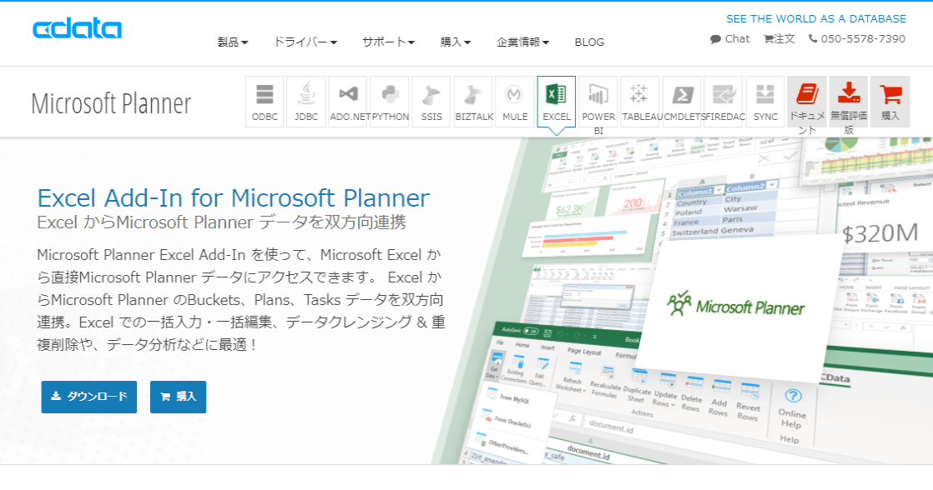The width and height of the screenshot is (933, 490).
Task: Open the Cmdlets PowerShell tile
Action: (x=682, y=102)
